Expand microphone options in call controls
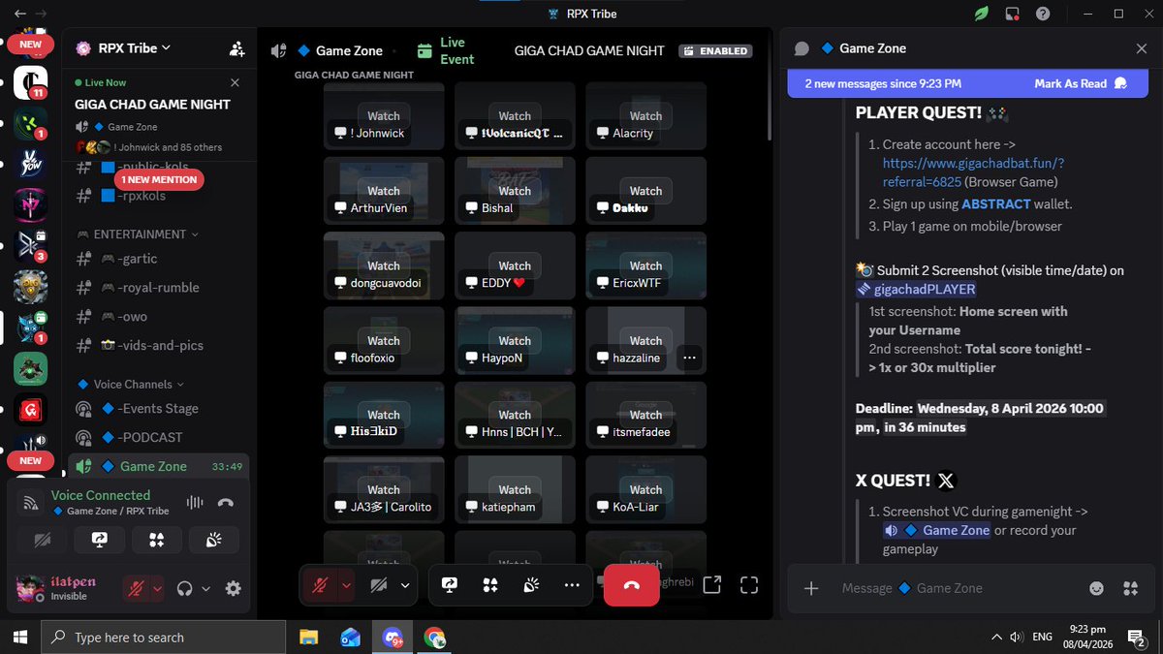 click(x=346, y=585)
